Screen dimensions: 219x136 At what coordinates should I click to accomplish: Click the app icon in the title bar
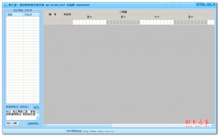point(6,5)
